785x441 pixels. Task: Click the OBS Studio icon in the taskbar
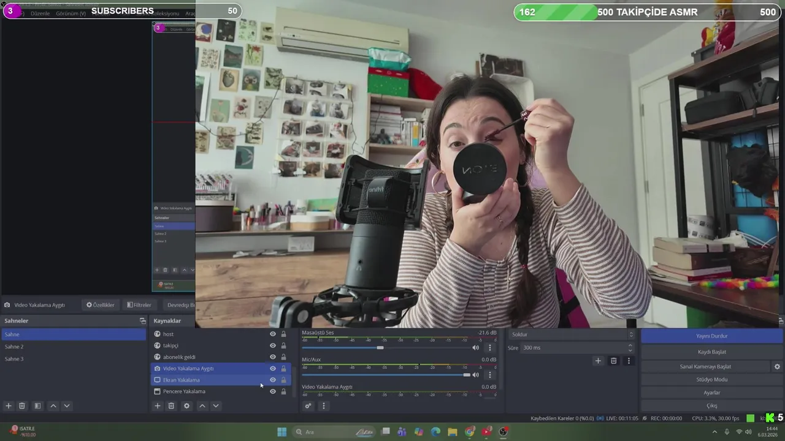[503, 432]
